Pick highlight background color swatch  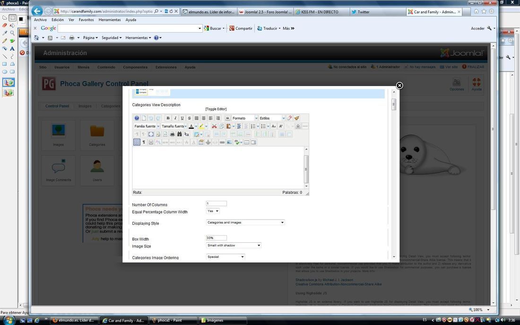[x=201, y=126]
